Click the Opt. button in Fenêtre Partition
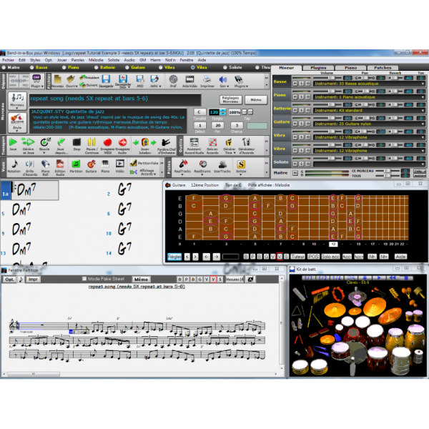This screenshot has height=429, width=429. pyautogui.click(x=9, y=279)
